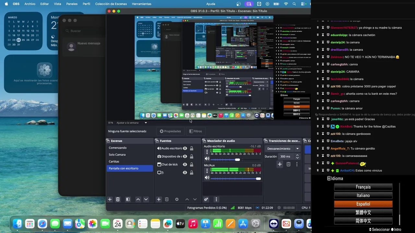Open FaceTime in the Dock
415x233 pixels.
click(x=105, y=224)
